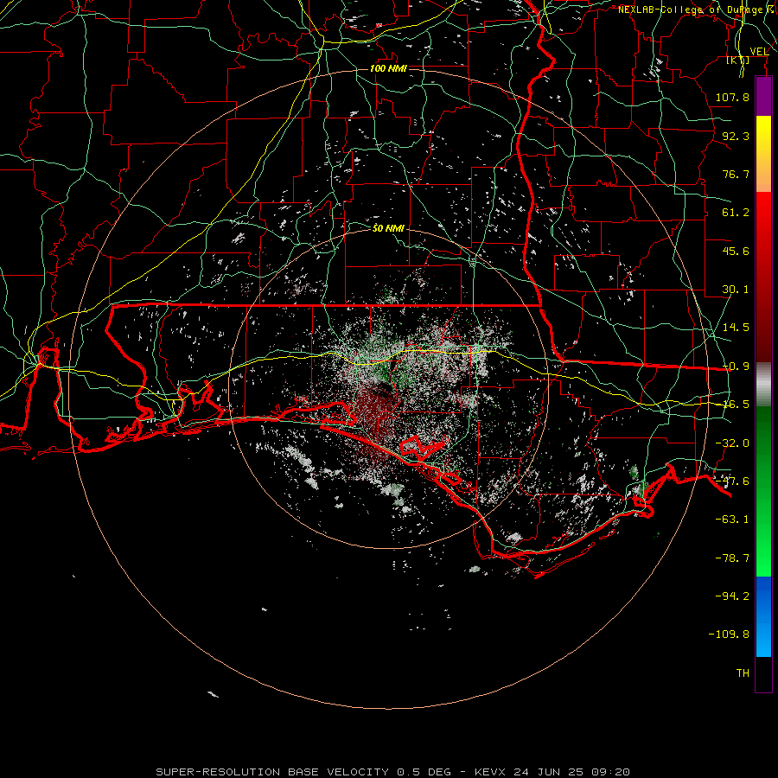Click the purple segment of the velocity color bar
778x778 pixels.
[x=763, y=97]
